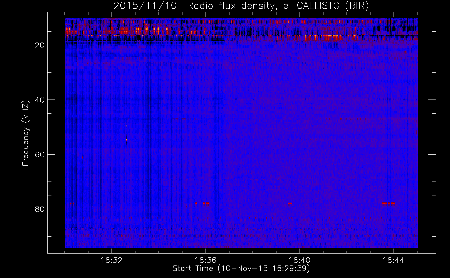Screen dimensions: 450x278
Task: Click the red burst near 16:39:30 at 78 MHz
Action: [x=290, y=203]
